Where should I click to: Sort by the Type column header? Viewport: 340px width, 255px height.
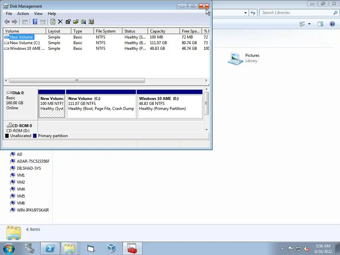point(82,31)
